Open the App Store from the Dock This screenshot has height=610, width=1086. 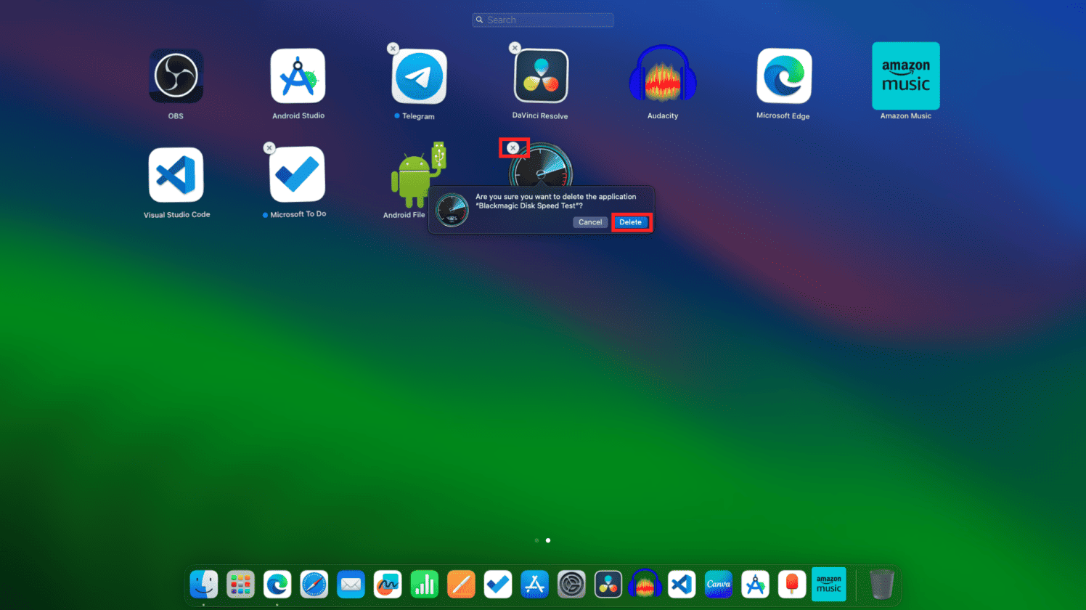coord(535,584)
